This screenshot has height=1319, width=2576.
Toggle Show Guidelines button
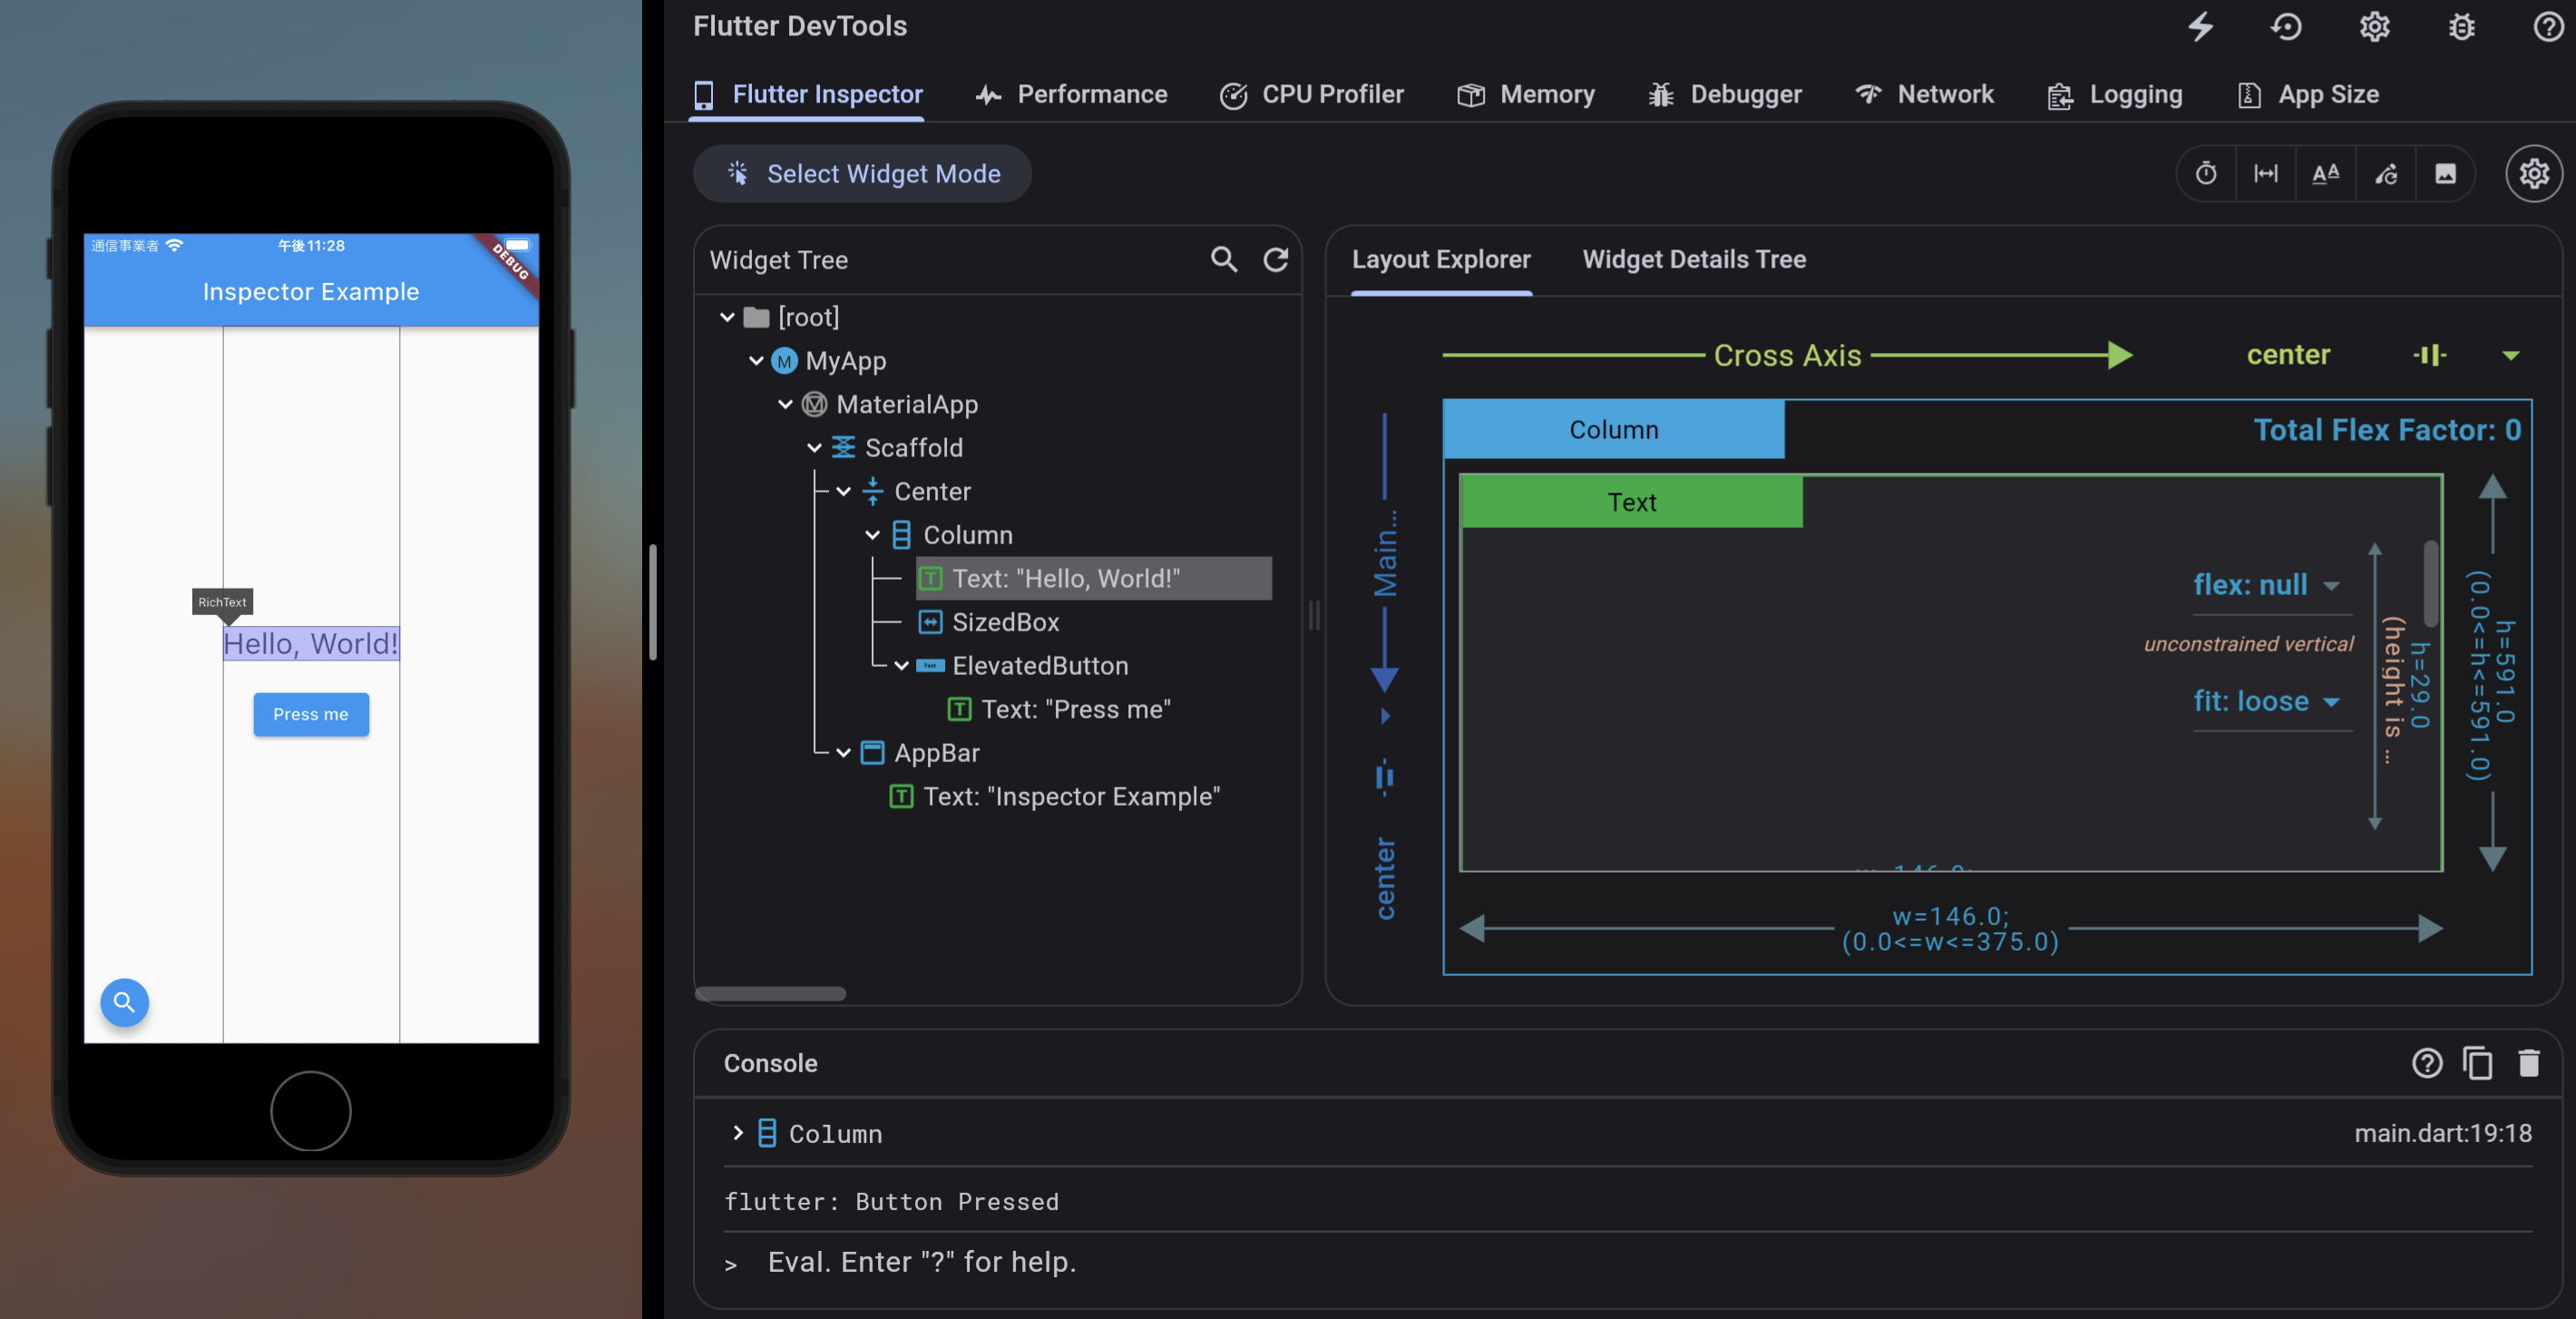(x=2266, y=174)
